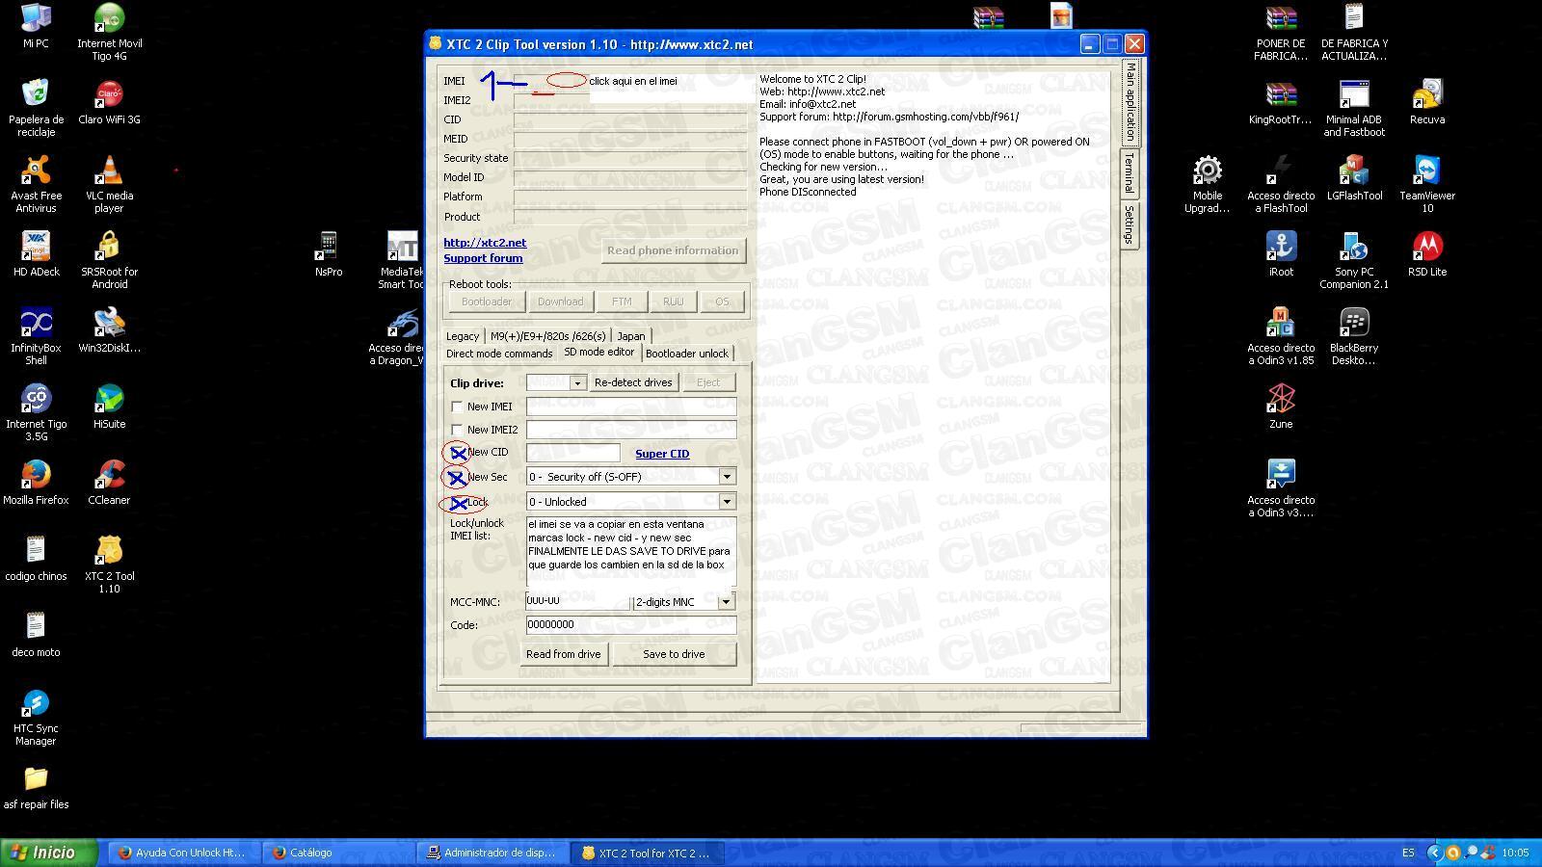1542x867 pixels.
Task: Open the Support forum link
Action: click(x=483, y=258)
